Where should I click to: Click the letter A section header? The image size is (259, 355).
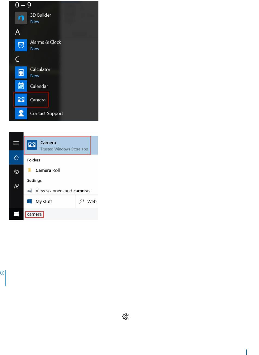click(17, 32)
